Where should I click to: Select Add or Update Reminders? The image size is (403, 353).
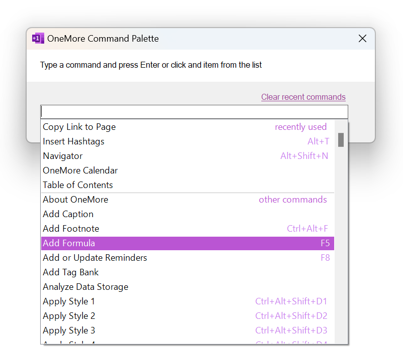(x=95, y=258)
